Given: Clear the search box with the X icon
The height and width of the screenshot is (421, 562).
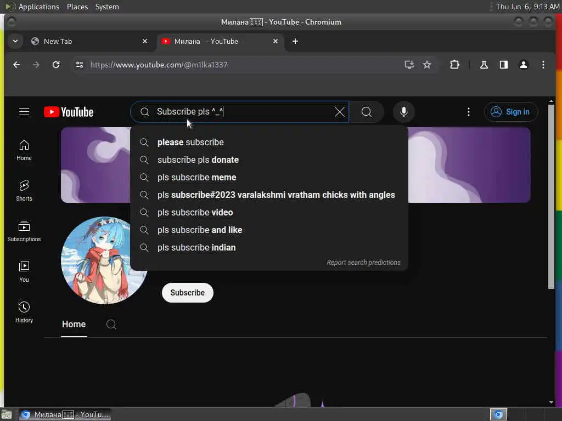Looking at the screenshot, I should (339, 112).
